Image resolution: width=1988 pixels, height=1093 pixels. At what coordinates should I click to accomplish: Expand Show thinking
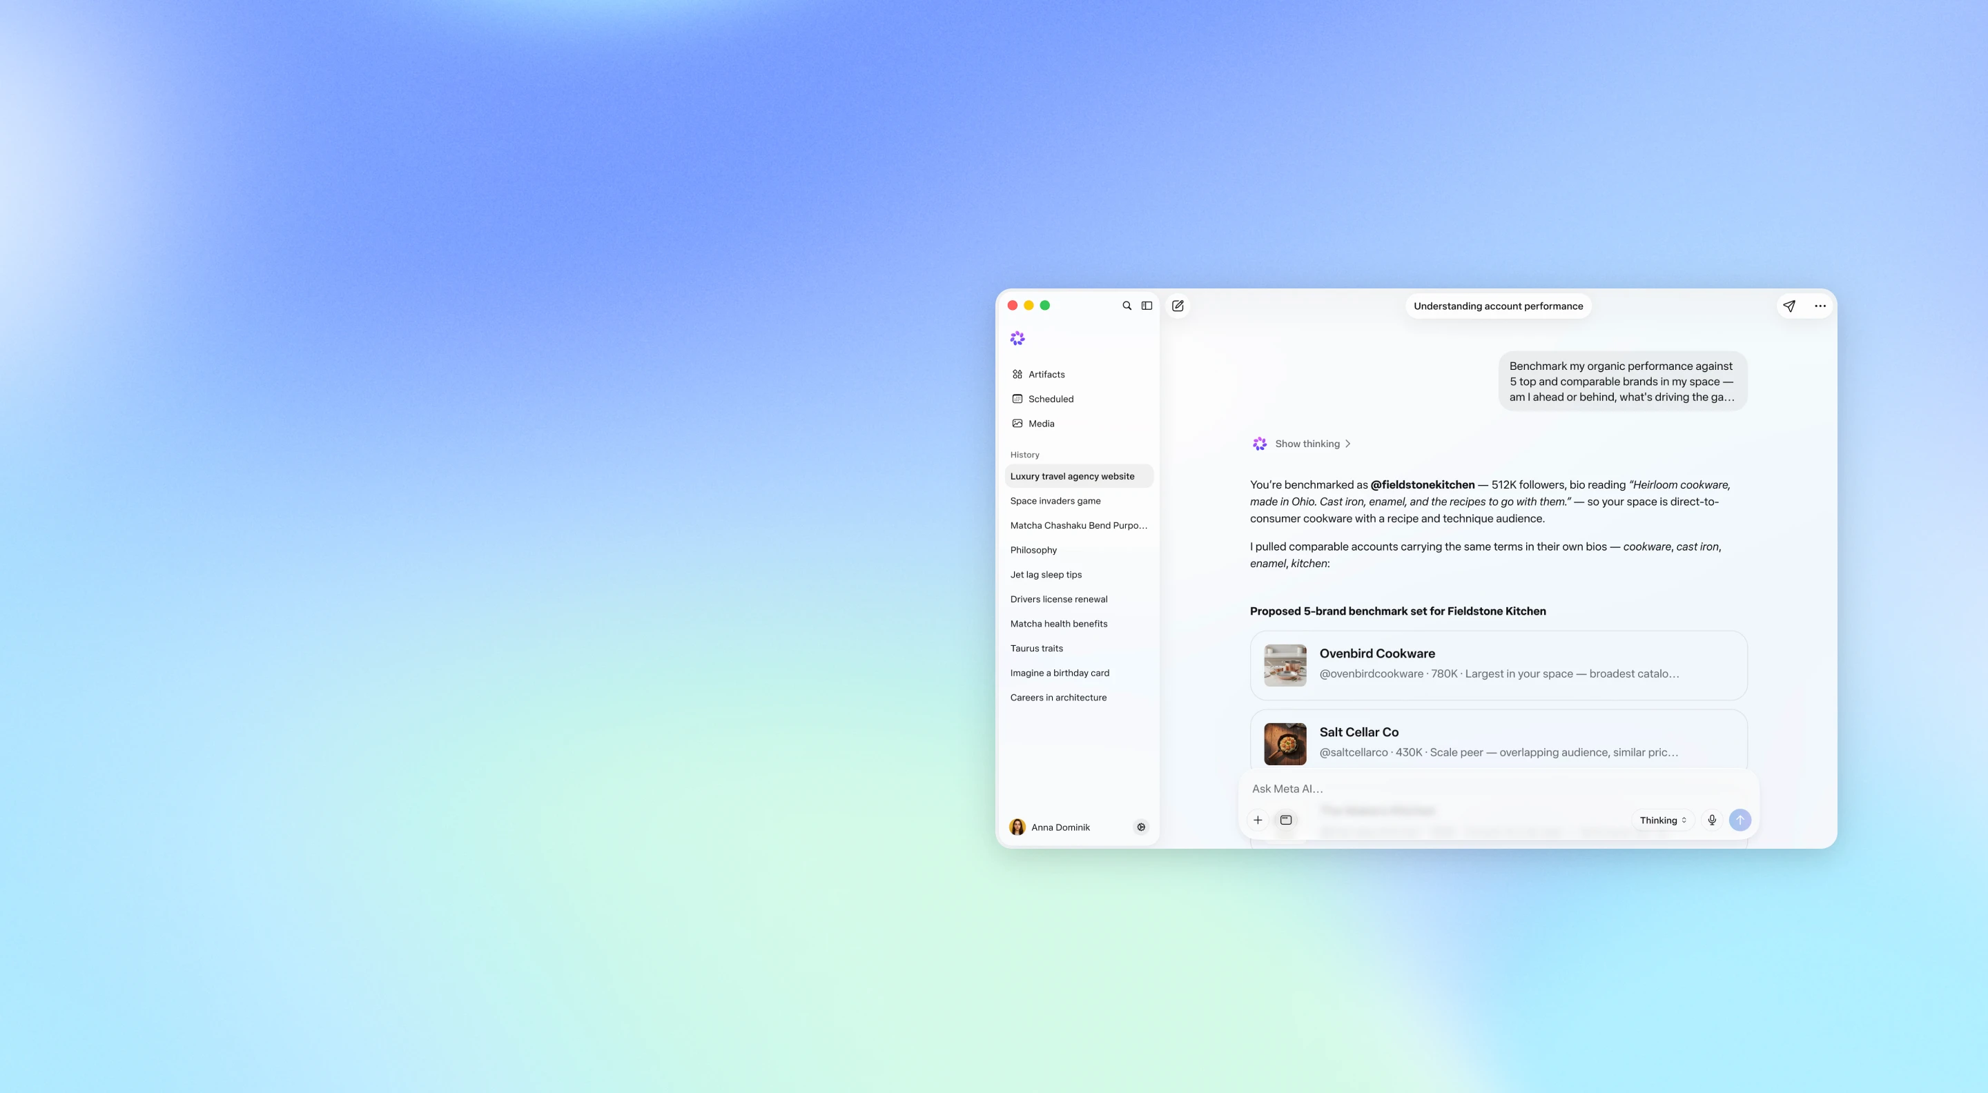[1312, 444]
